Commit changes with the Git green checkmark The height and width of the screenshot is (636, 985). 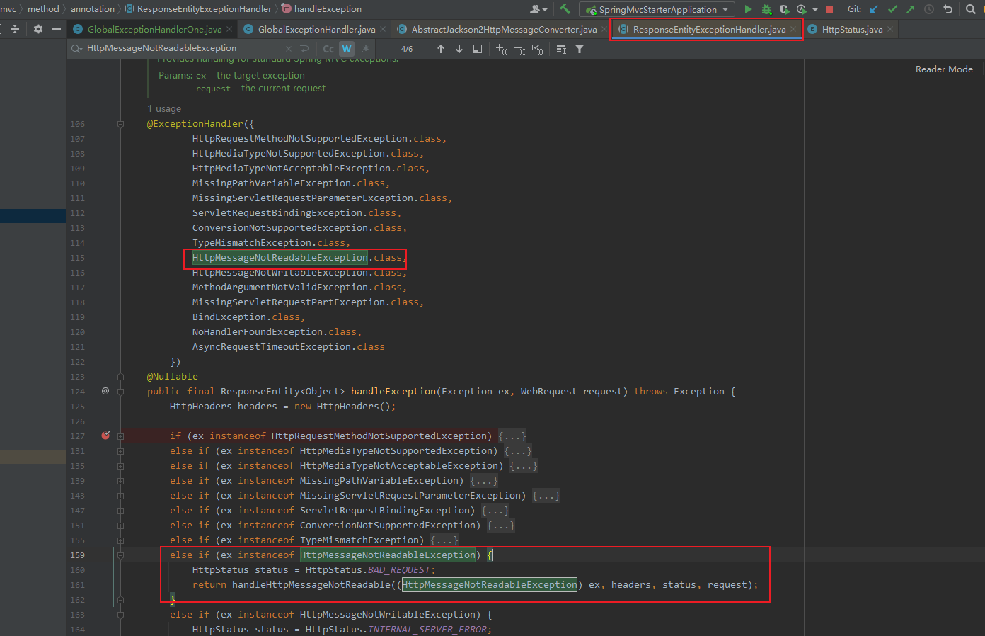[x=892, y=9]
